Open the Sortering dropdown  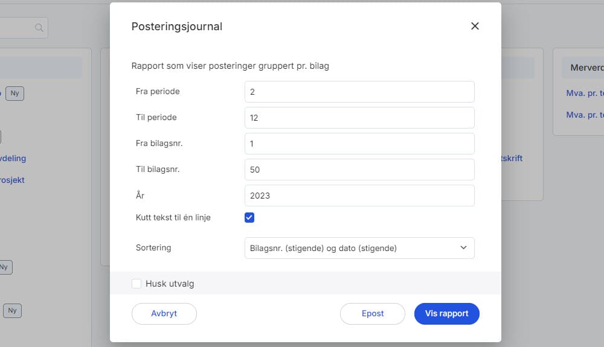tap(359, 248)
